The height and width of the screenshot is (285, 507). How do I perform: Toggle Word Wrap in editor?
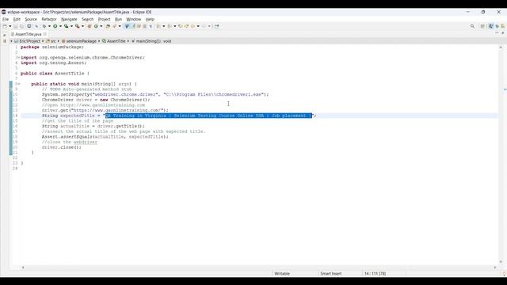coord(139,26)
